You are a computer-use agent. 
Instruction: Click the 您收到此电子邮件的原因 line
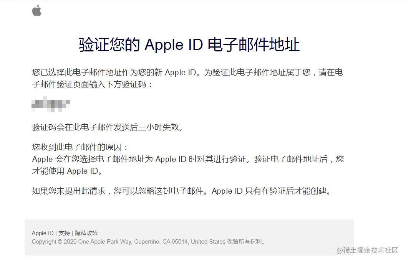pyautogui.click(x=80, y=147)
